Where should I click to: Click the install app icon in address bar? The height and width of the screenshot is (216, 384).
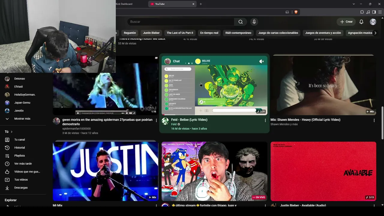pyautogui.click(x=287, y=12)
